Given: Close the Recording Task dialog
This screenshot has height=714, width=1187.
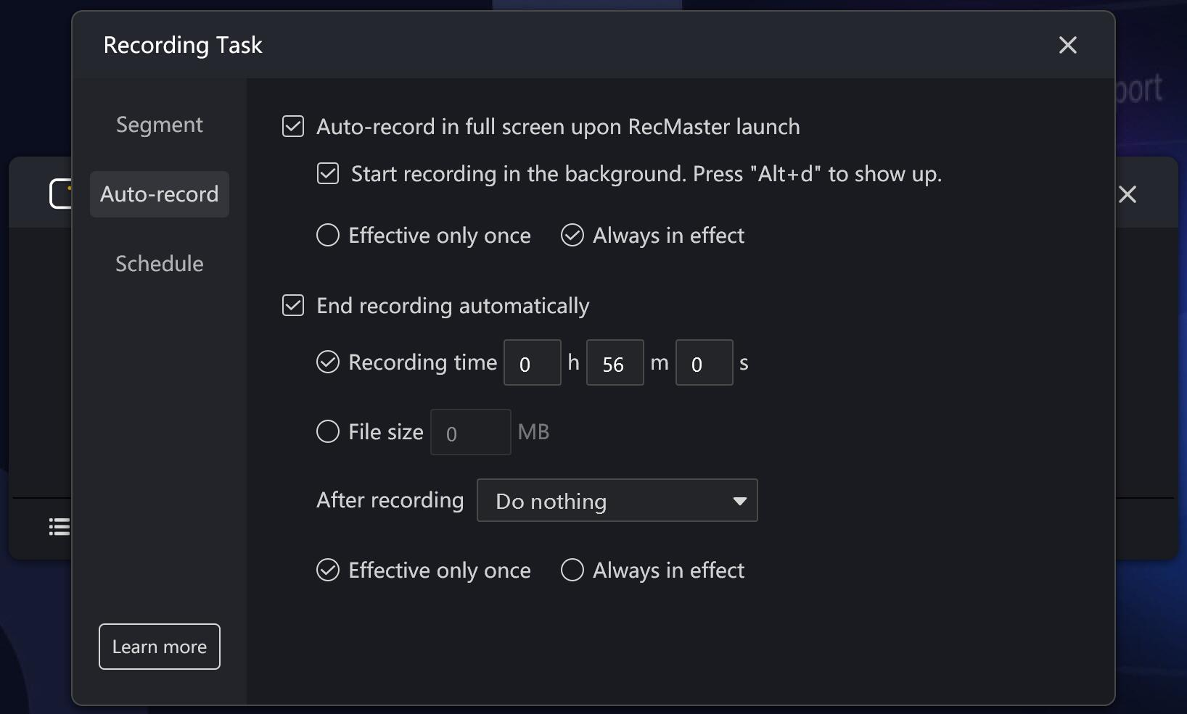Looking at the screenshot, I should (1067, 45).
